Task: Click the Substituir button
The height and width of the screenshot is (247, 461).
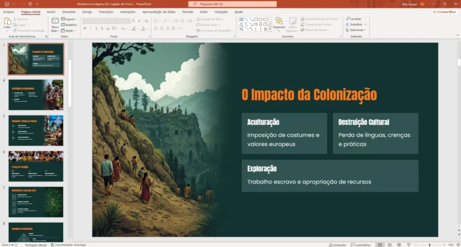Action: [x=354, y=25]
